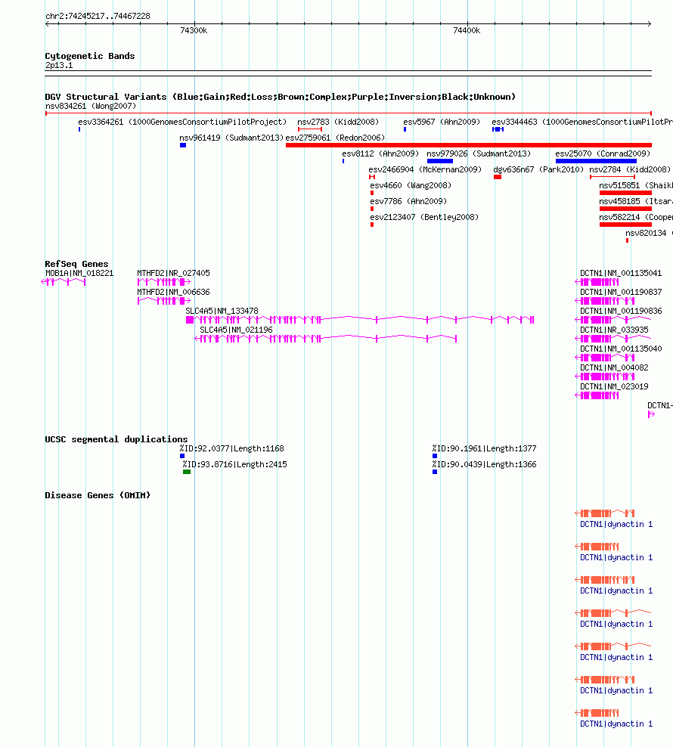This screenshot has width=673, height=747.
Task: Click the DCTN1|NM_001190837 transcript label
Action: [621, 292]
